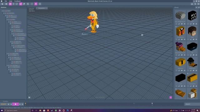Click the ring icon after the pink sparkle button
Image resolution: width=200 pixels, height=112 pixels.
[40, 4]
